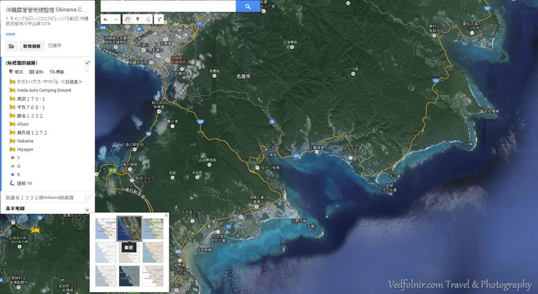Click the red star icon beside V
This screenshot has height=294, width=538.
(13, 158)
